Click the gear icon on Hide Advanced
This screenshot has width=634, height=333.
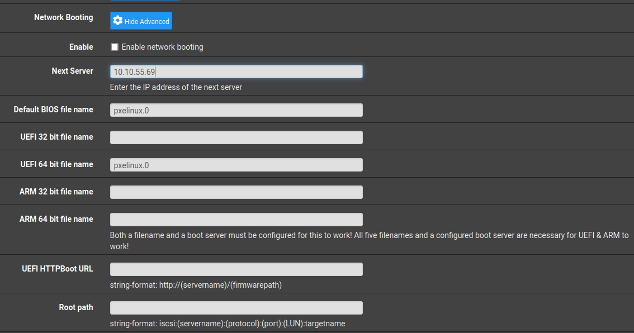click(x=117, y=21)
